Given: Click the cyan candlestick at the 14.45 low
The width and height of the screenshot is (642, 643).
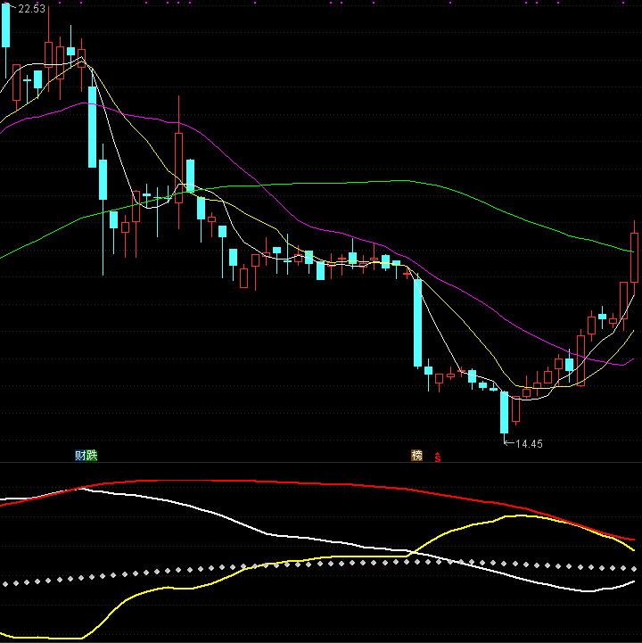Looking at the screenshot, I should pos(505,415).
